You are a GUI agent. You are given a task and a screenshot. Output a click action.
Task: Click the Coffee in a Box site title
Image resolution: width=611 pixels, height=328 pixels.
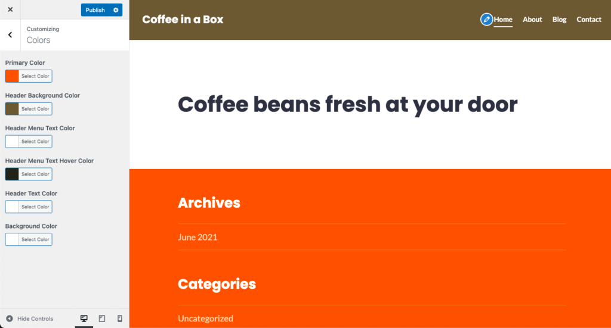click(x=183, y=20)
